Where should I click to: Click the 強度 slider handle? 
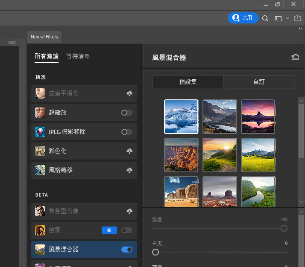coord(284,228)
